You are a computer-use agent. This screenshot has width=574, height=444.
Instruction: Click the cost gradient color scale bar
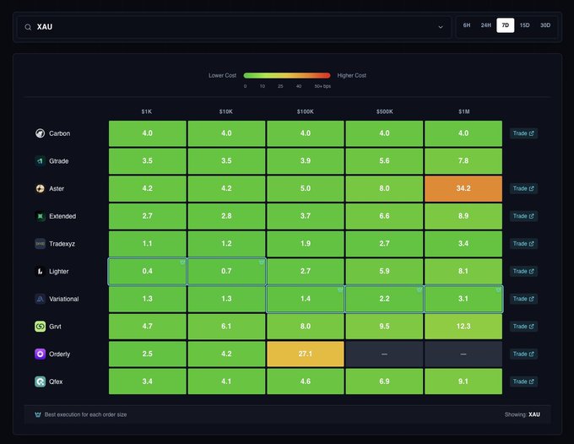tap(287, 75)
